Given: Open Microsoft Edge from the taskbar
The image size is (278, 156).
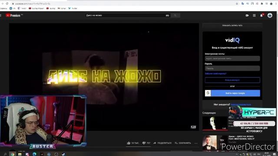Looking at the screenshot, I should (34, 154).
